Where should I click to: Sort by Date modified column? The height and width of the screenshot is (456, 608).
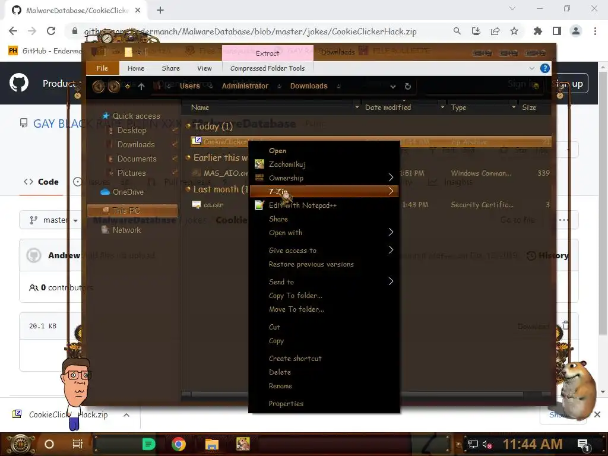click(x=388, y=107)
